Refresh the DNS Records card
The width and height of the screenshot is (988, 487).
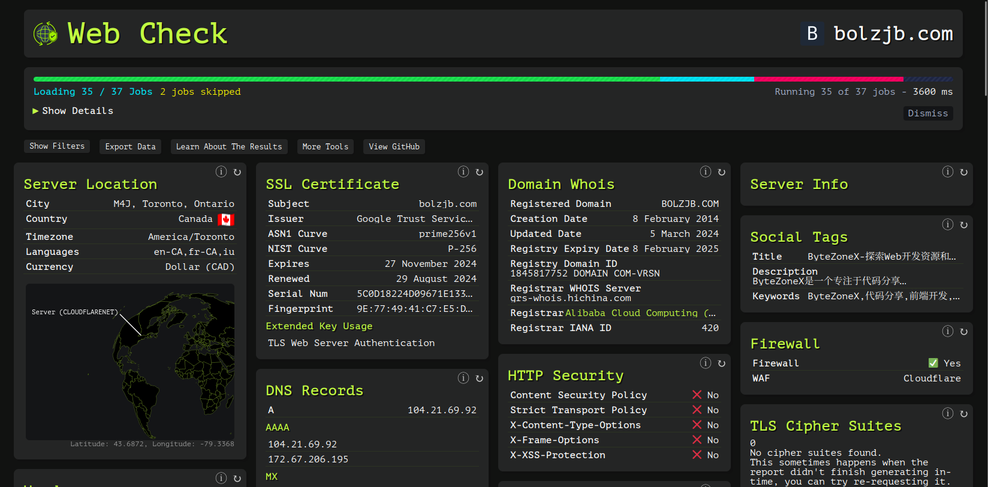480,378
